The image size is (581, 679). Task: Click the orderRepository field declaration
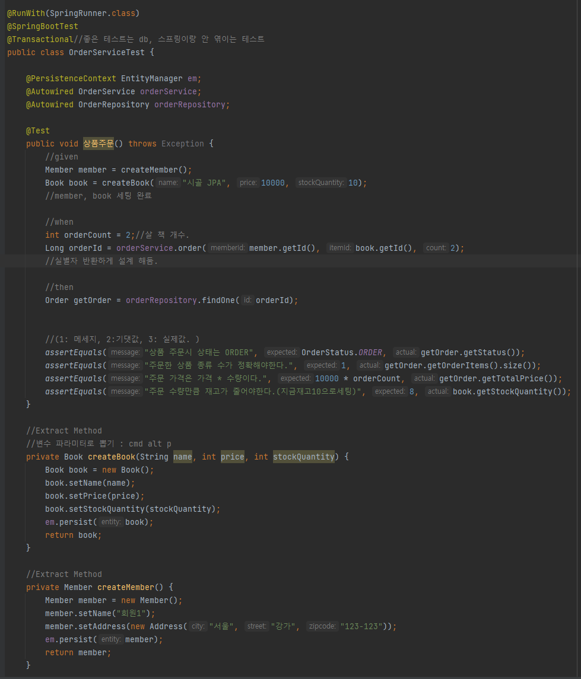pyautogui.click(x=190, y=105)
